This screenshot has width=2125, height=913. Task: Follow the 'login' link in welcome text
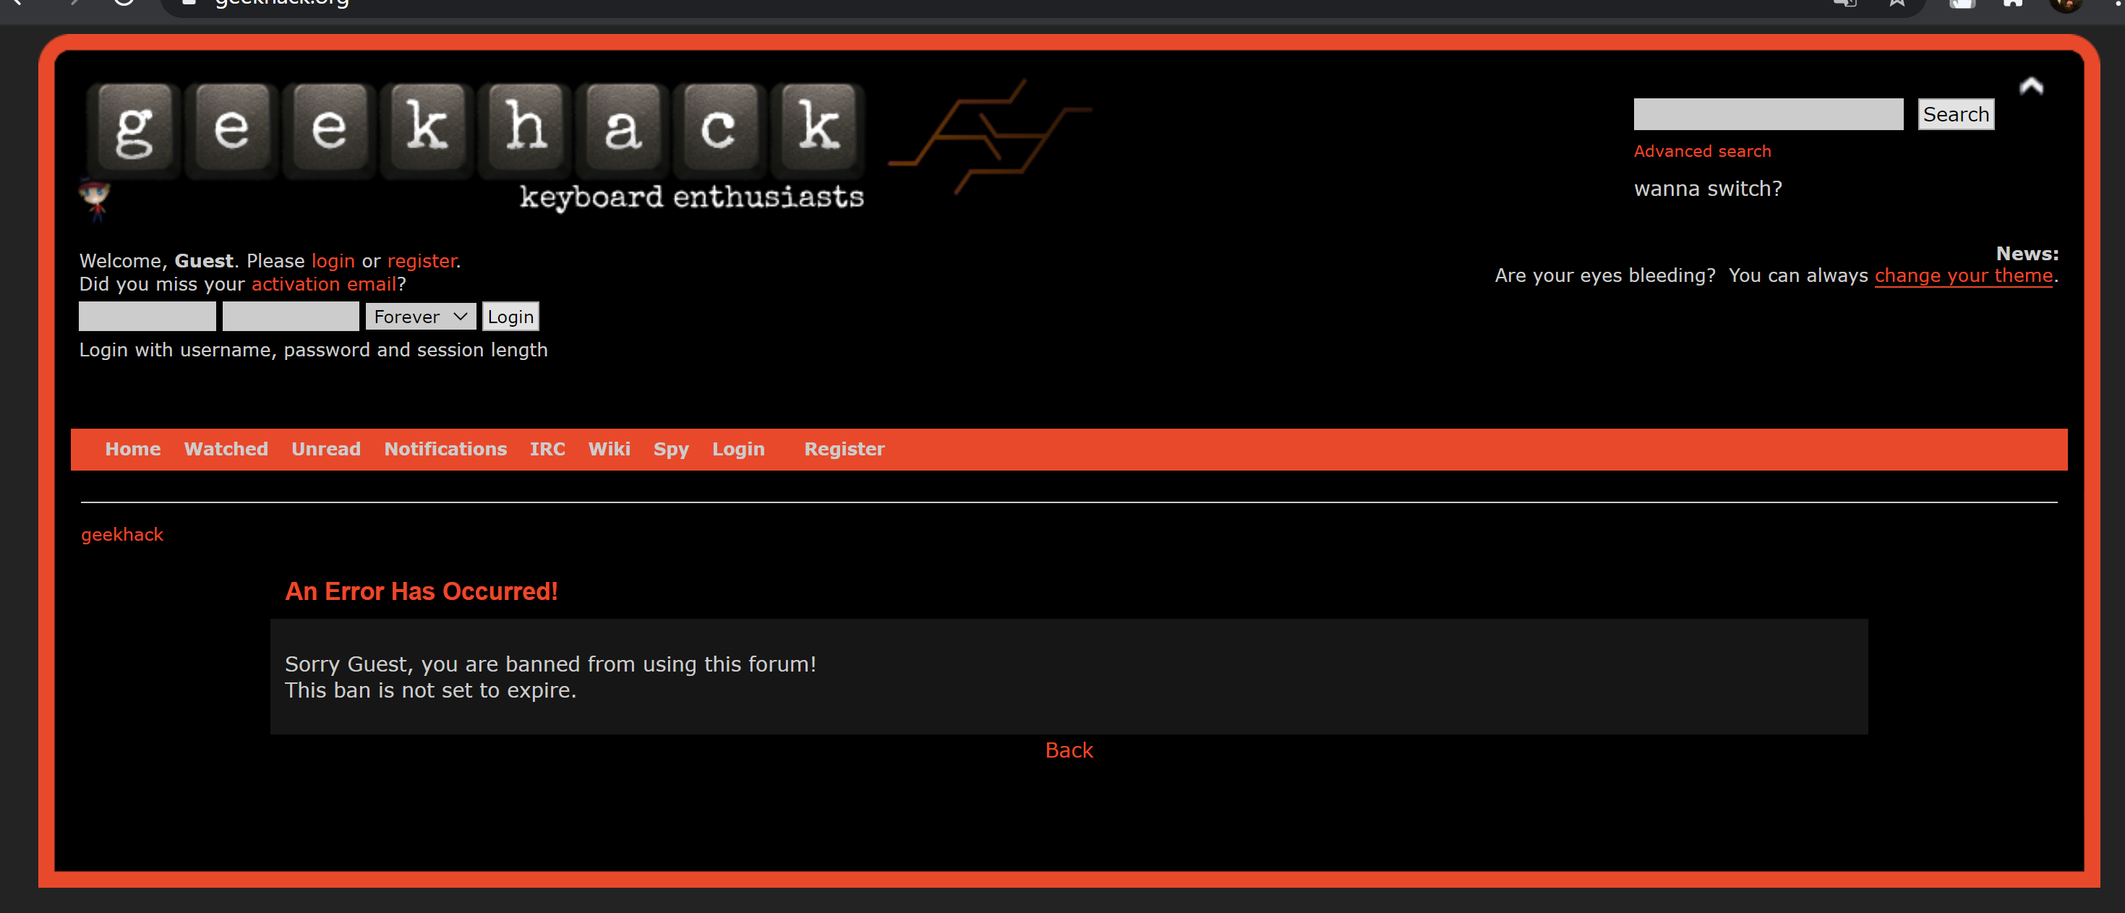[x=333, y=261]
